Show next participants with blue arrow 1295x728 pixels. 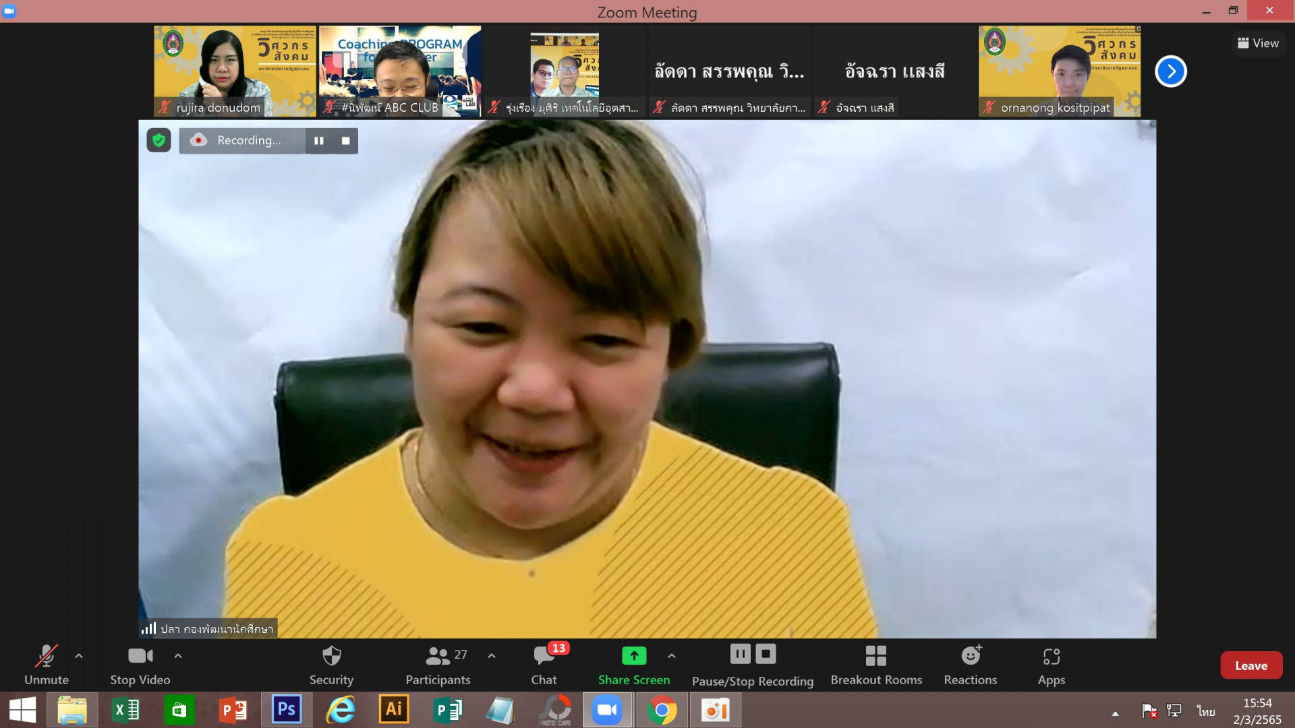pos(1171,71)
